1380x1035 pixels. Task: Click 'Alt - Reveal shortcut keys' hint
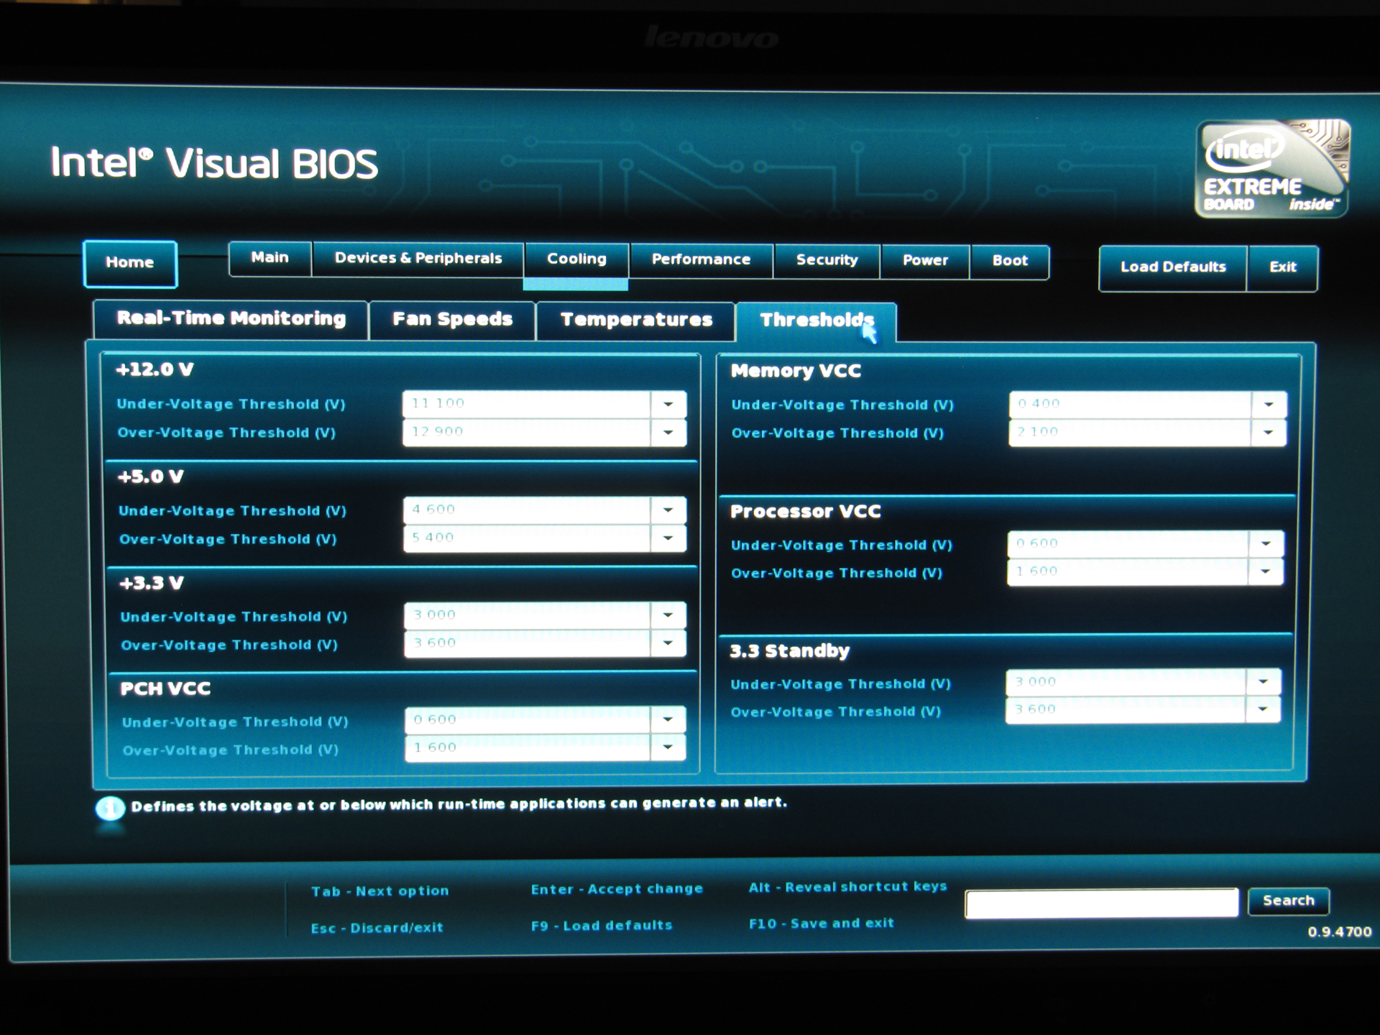tap(848, 887)
